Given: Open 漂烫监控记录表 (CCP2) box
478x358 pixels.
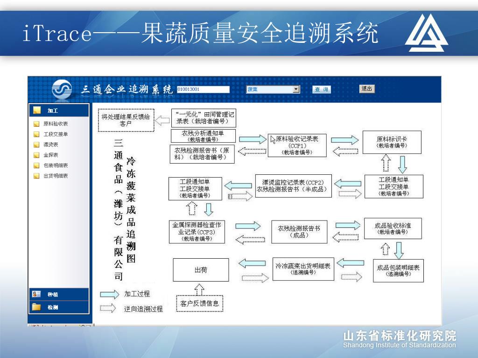Looking at the screenshot, I should [293, 186].
